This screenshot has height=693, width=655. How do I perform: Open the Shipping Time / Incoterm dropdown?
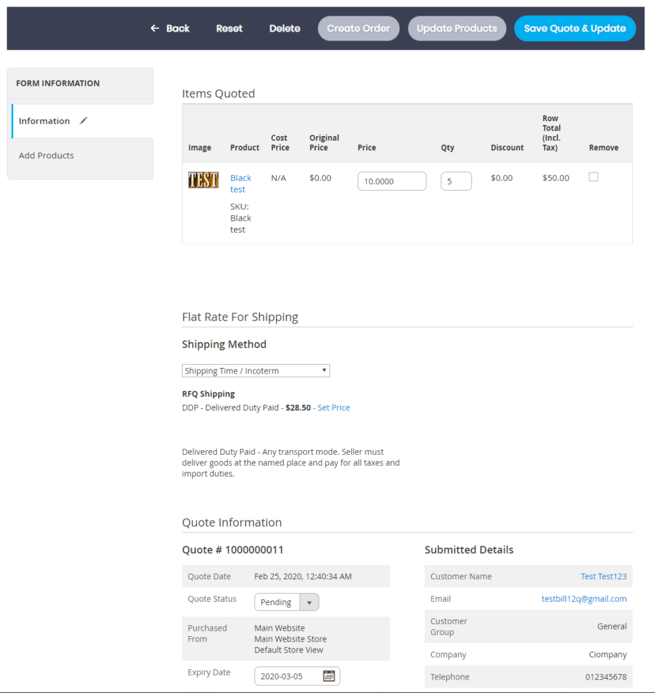[x=256, y=370]
